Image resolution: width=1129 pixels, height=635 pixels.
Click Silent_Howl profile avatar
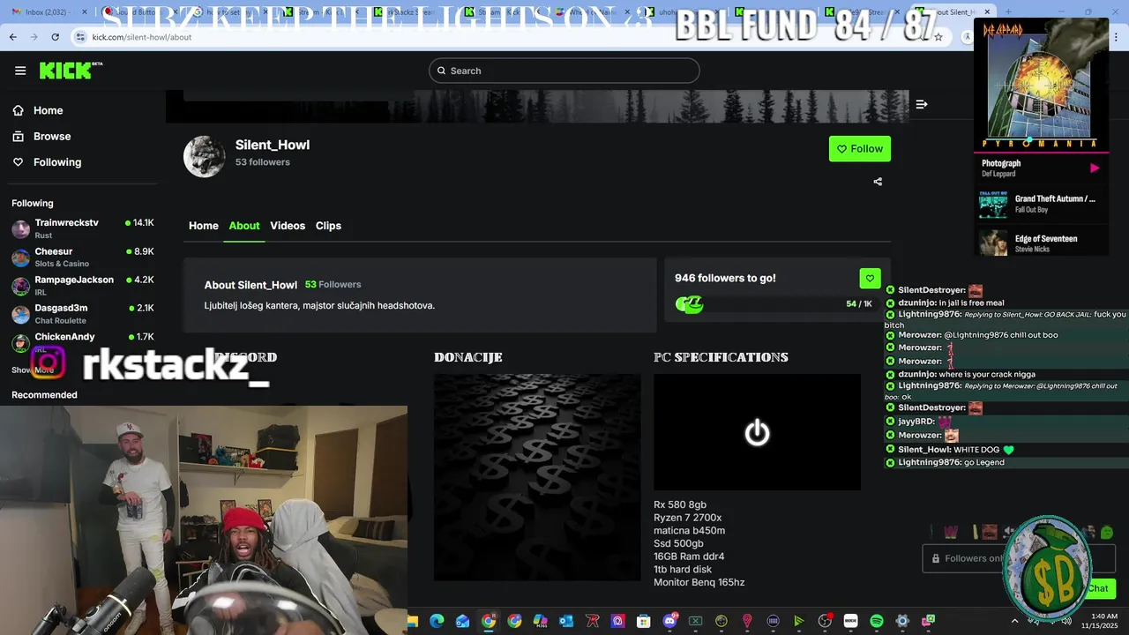(x=204, y=156)
